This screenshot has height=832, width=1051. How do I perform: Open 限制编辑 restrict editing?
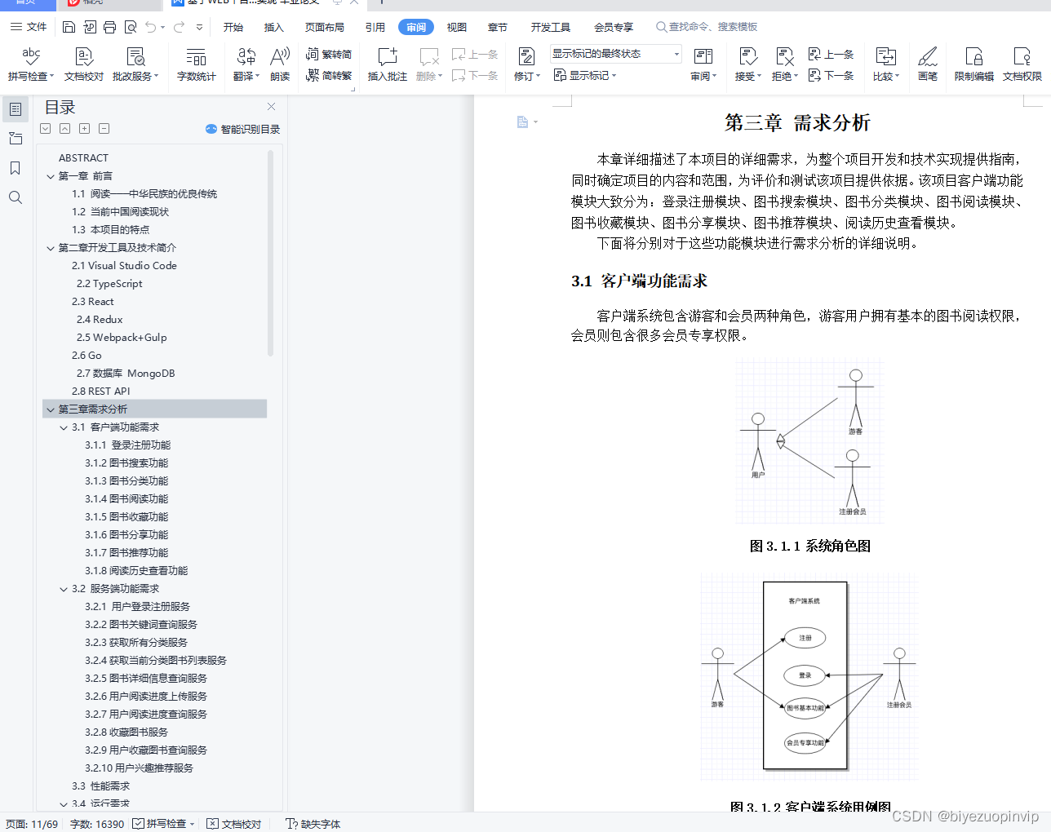(x=973, y=64)
